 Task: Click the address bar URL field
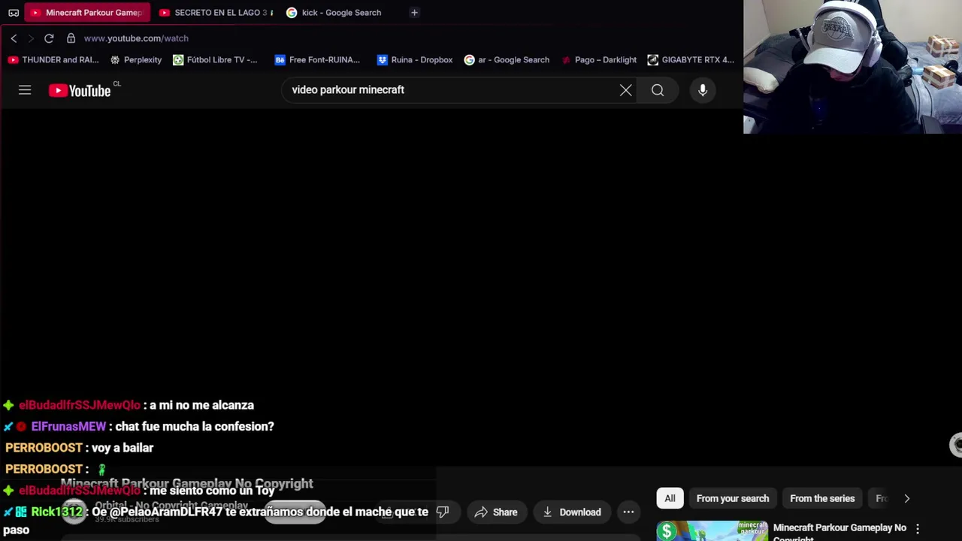[136, 38]
